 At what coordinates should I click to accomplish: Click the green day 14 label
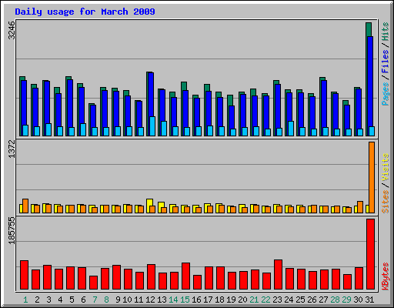click(173, 300)
